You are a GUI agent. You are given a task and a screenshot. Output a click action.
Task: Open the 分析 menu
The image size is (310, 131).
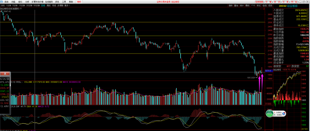[27, 2]
